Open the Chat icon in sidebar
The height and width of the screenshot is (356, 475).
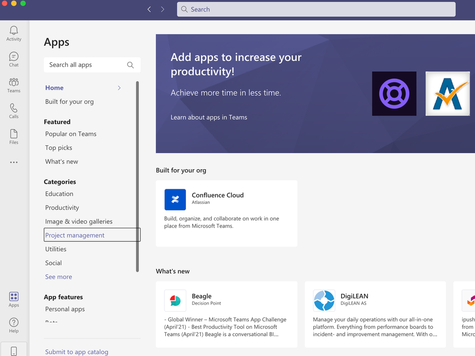tap(14, 59)
